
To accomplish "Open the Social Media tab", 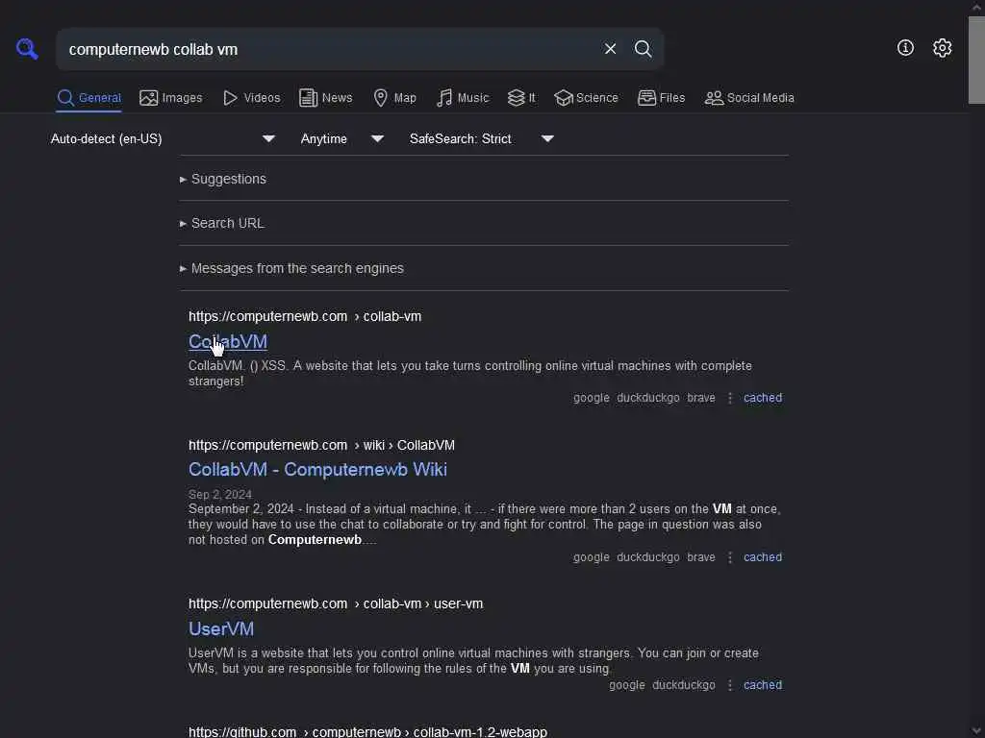I will click(749, 98).
